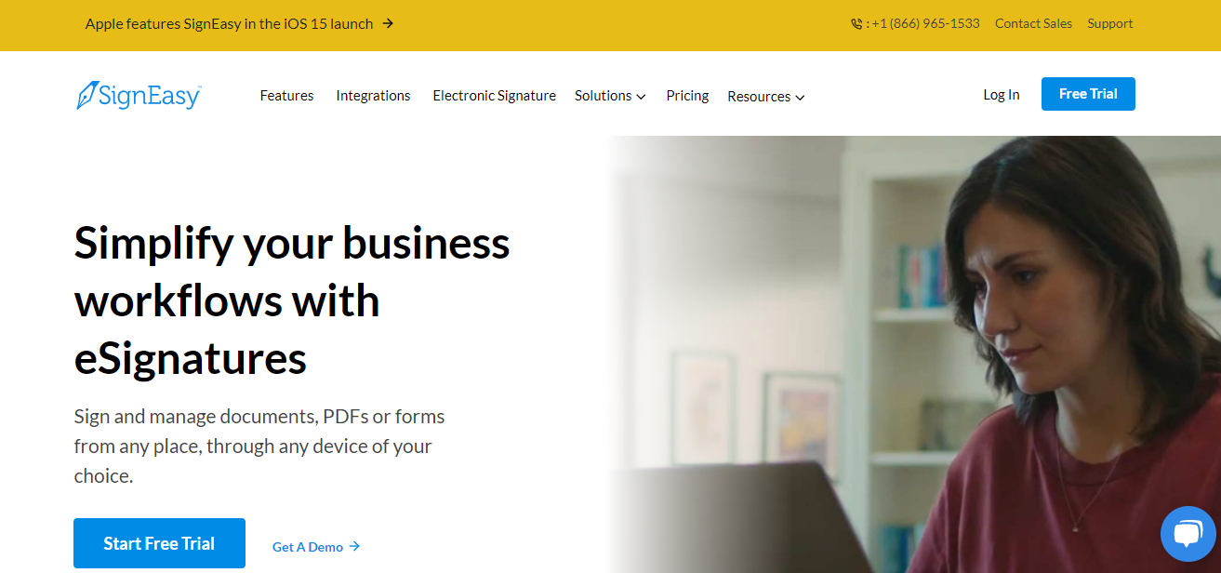Click the phone icon in top bar
This screenshot has height=573, width=1221.
point(856,24)
